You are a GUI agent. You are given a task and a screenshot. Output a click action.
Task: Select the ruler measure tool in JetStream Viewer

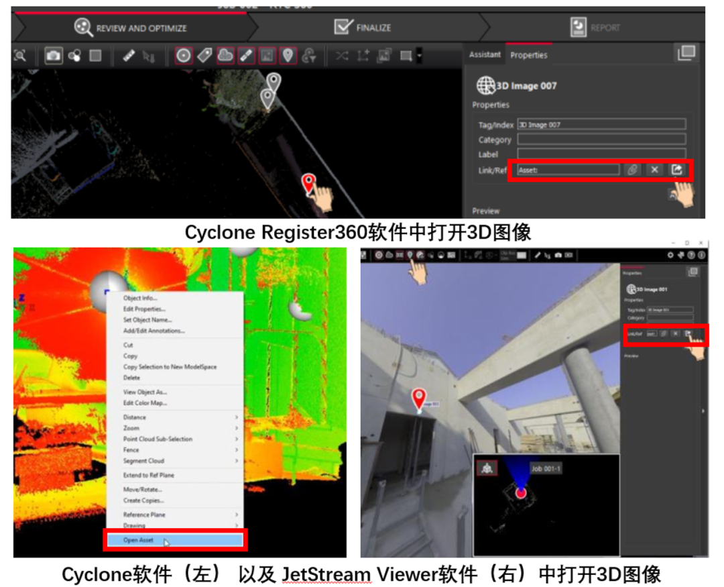pos(538,255)
